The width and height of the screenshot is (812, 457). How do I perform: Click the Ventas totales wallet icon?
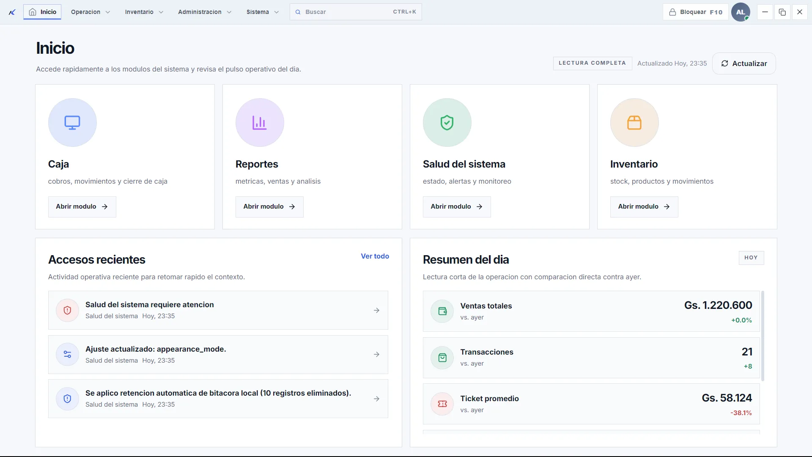pyautogui.click(x=442, y=311)
